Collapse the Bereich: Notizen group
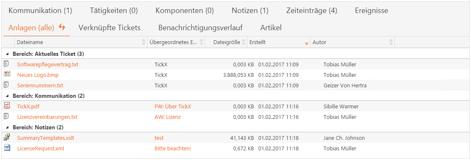 [x=7, y=128]
